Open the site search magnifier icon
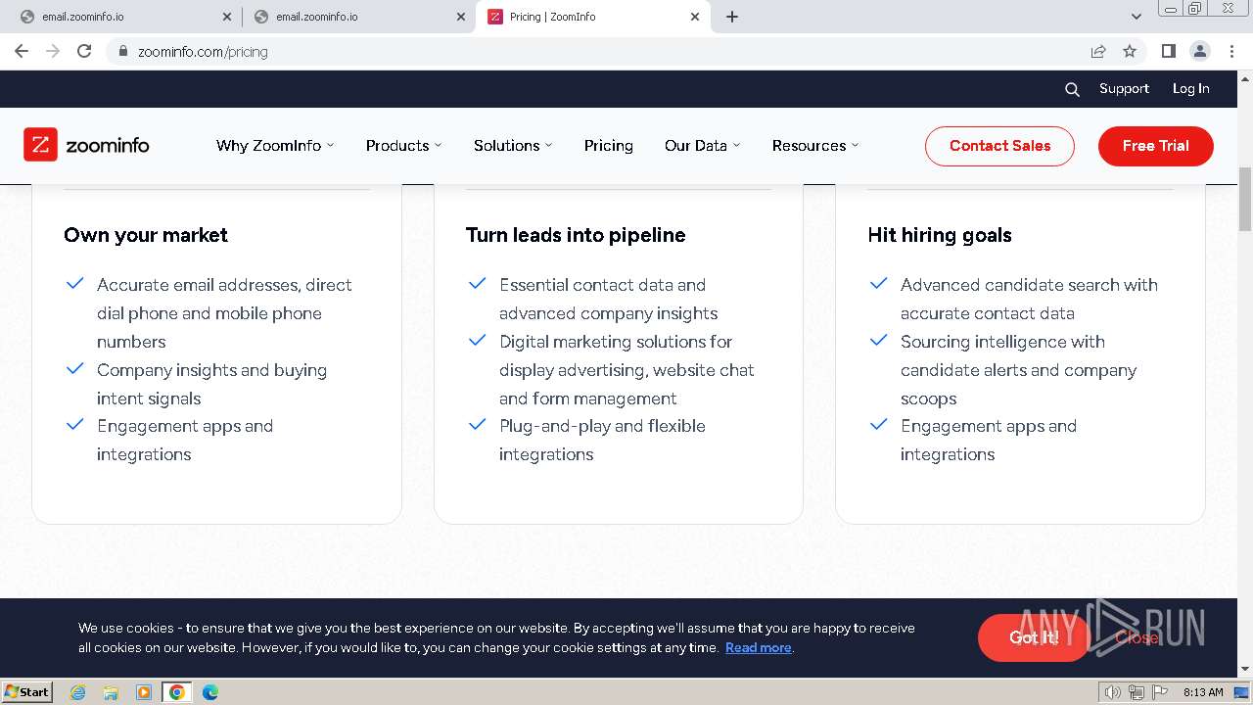Screen dimensions: 1253x705 (1072, 89)
